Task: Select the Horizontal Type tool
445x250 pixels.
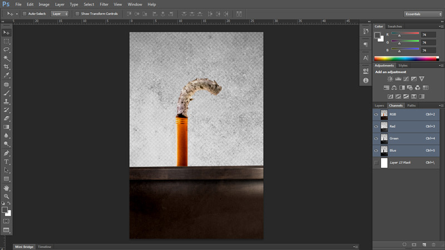Action: (x=7, y=162)
